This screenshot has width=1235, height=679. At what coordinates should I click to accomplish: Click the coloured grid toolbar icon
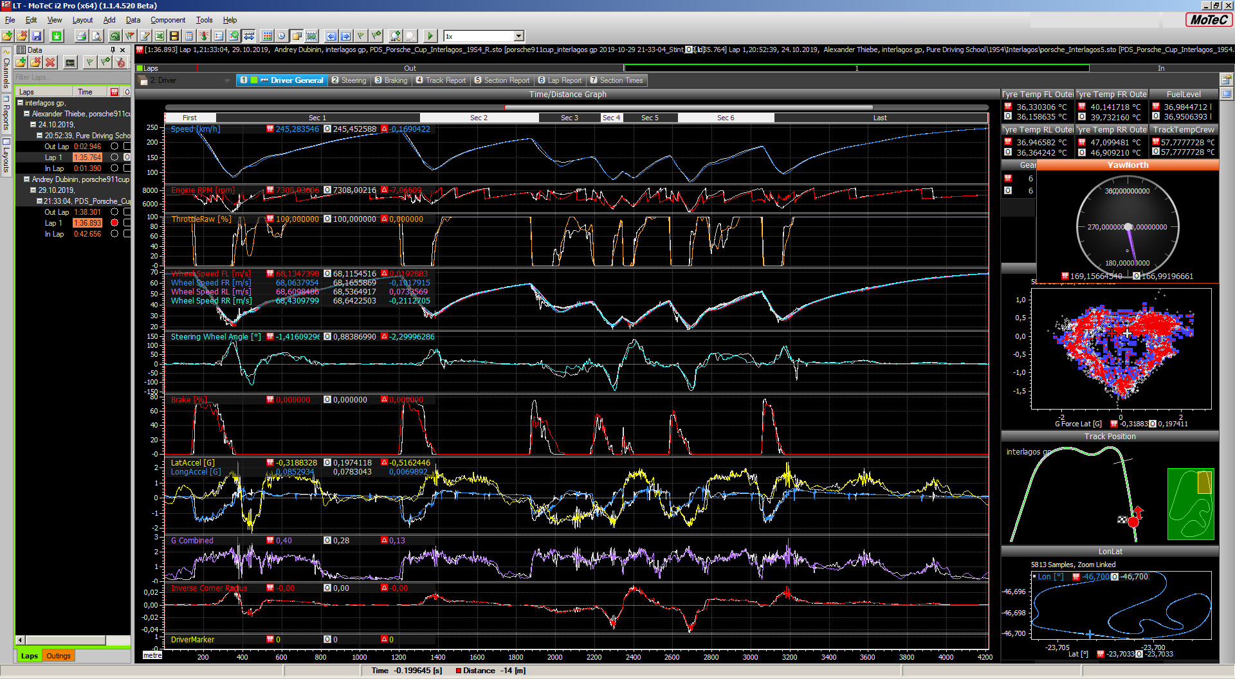pos(268,36)
